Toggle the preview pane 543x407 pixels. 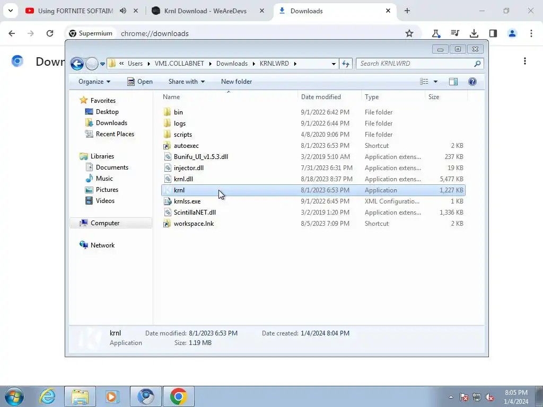point(453,82)
